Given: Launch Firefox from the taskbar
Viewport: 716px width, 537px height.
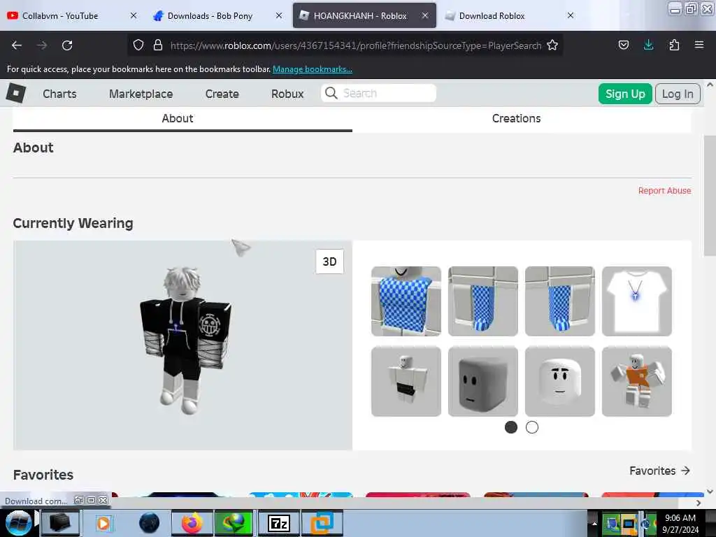Looking at the screenshot, I should (x=192, y=523).
